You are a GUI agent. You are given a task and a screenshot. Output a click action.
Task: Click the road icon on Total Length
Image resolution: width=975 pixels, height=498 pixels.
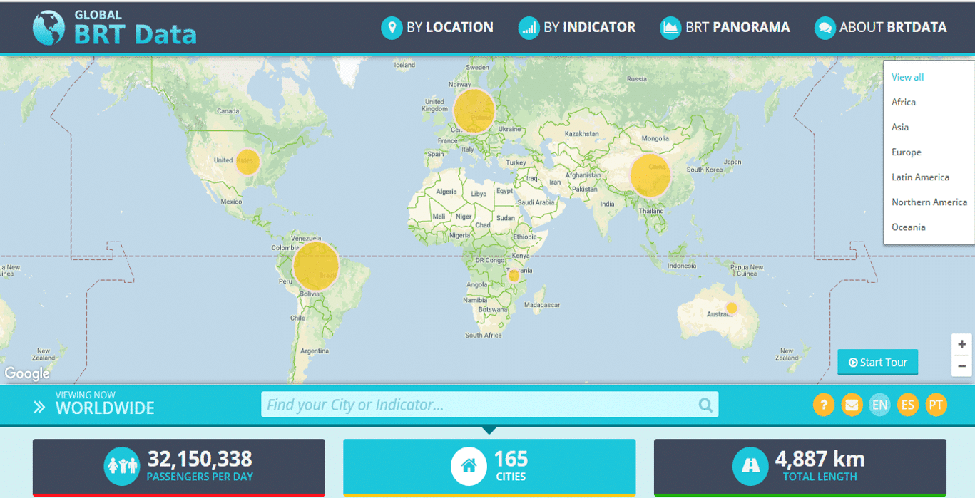tap(750, 466)
